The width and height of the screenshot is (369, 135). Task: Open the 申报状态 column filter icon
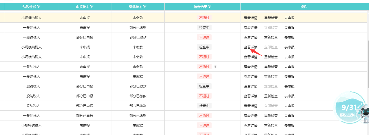92,7
